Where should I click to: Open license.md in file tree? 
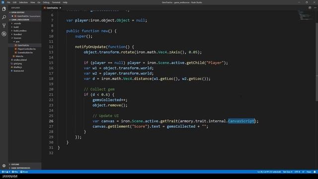tap(18, 71)
